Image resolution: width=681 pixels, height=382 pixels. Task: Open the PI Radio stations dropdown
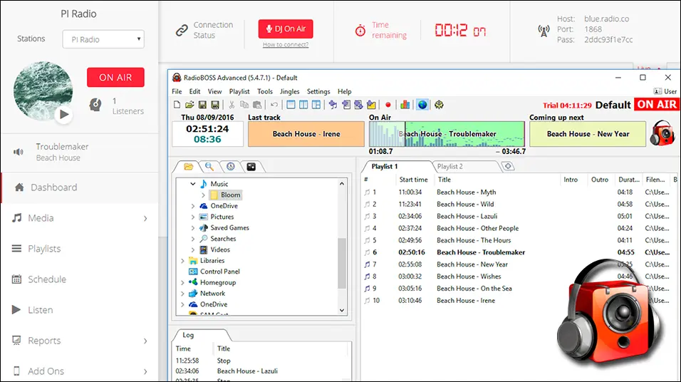point(103,40)
